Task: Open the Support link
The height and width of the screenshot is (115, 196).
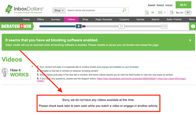Action: (151, 5)
